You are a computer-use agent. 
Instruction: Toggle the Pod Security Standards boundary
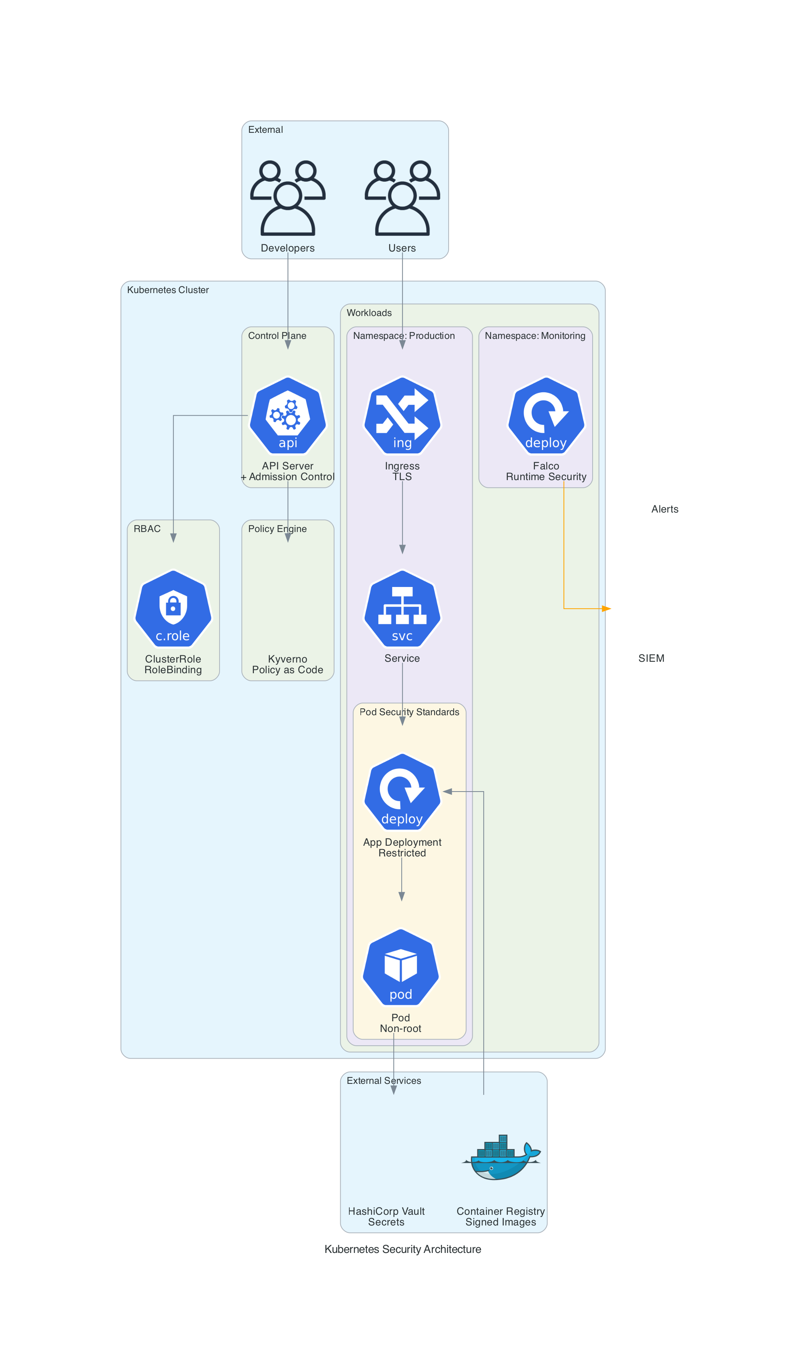410,712
